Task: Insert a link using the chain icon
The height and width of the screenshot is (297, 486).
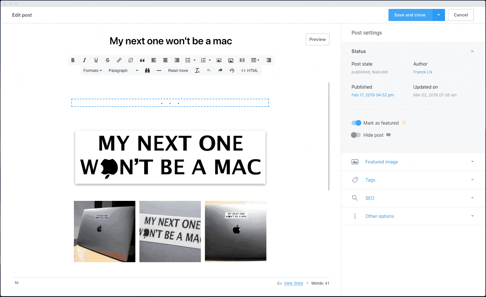Action: pos(119,60)
